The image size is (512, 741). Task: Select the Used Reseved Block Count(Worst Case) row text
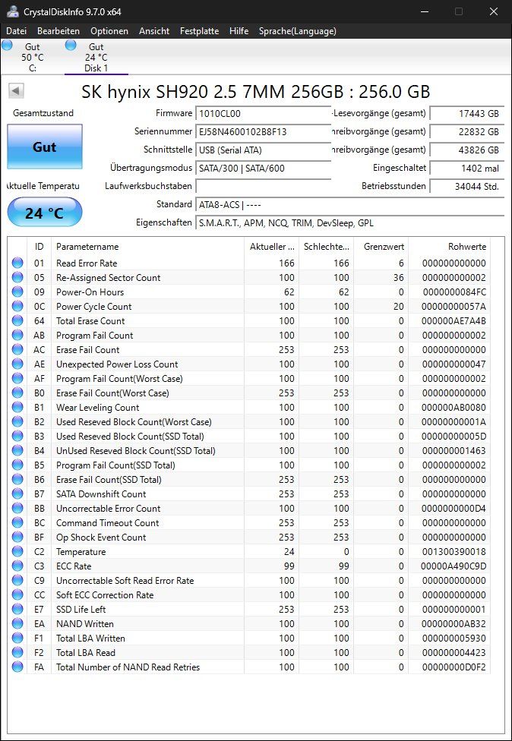click(134, 422)
